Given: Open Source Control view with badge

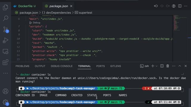Looking at the screenshot, I should (6, 30).
